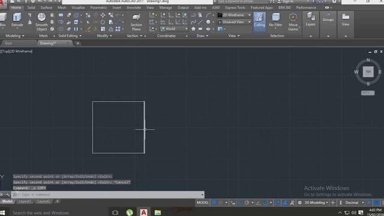Open the Annotate ribbon tab
Screen dimensions: 384x216
click(134, 8)
